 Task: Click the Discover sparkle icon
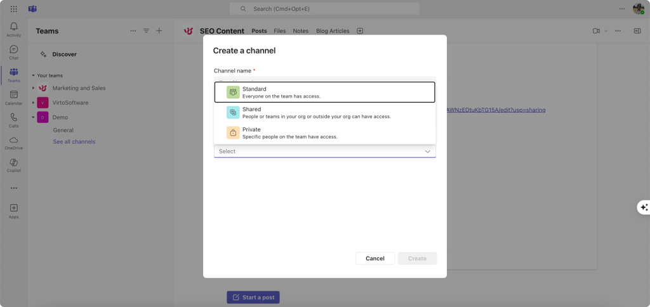pyautogui.click(x=43, y=55)
